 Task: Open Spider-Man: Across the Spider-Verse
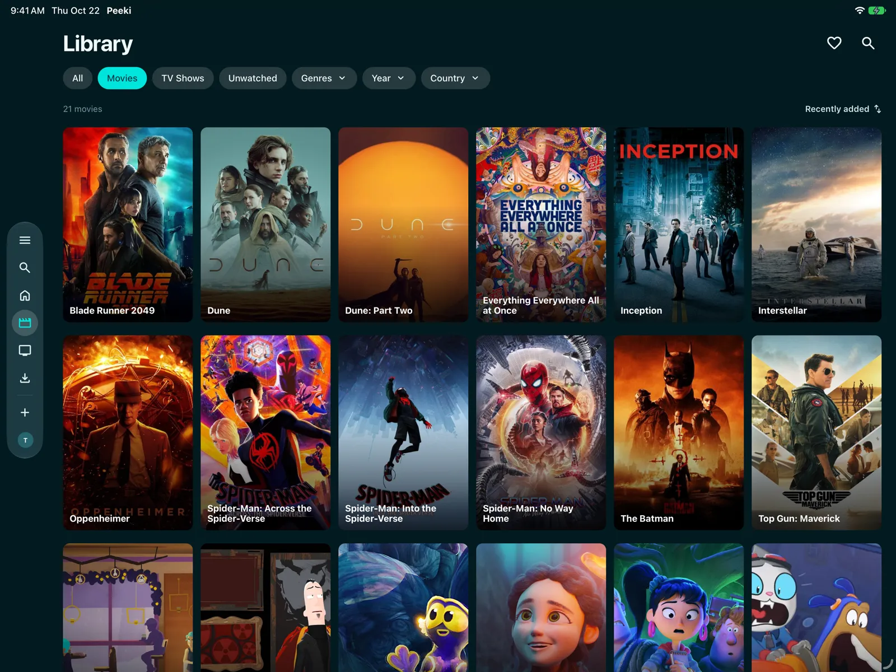265,433
